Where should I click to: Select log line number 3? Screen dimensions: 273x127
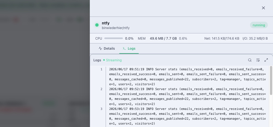coord(101,109)
